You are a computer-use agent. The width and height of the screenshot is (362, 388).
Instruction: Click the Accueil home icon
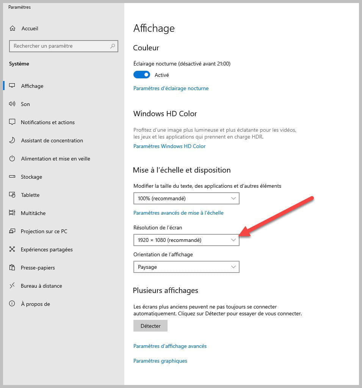tap(13, 28)
